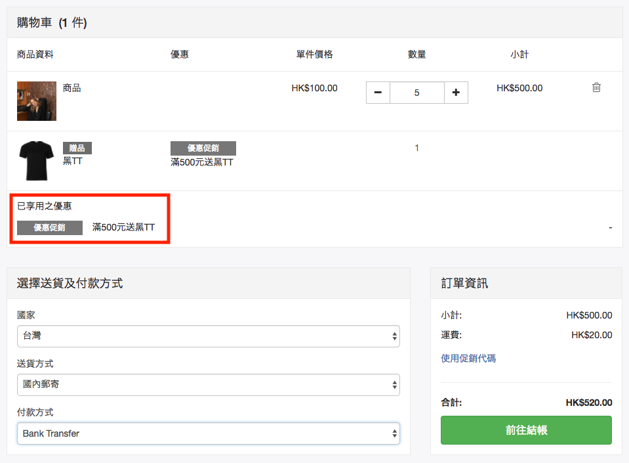Click the 已享用之優惠 label
Image resolution: width=629 pixels, height=463 pixels.
(44, 206)
